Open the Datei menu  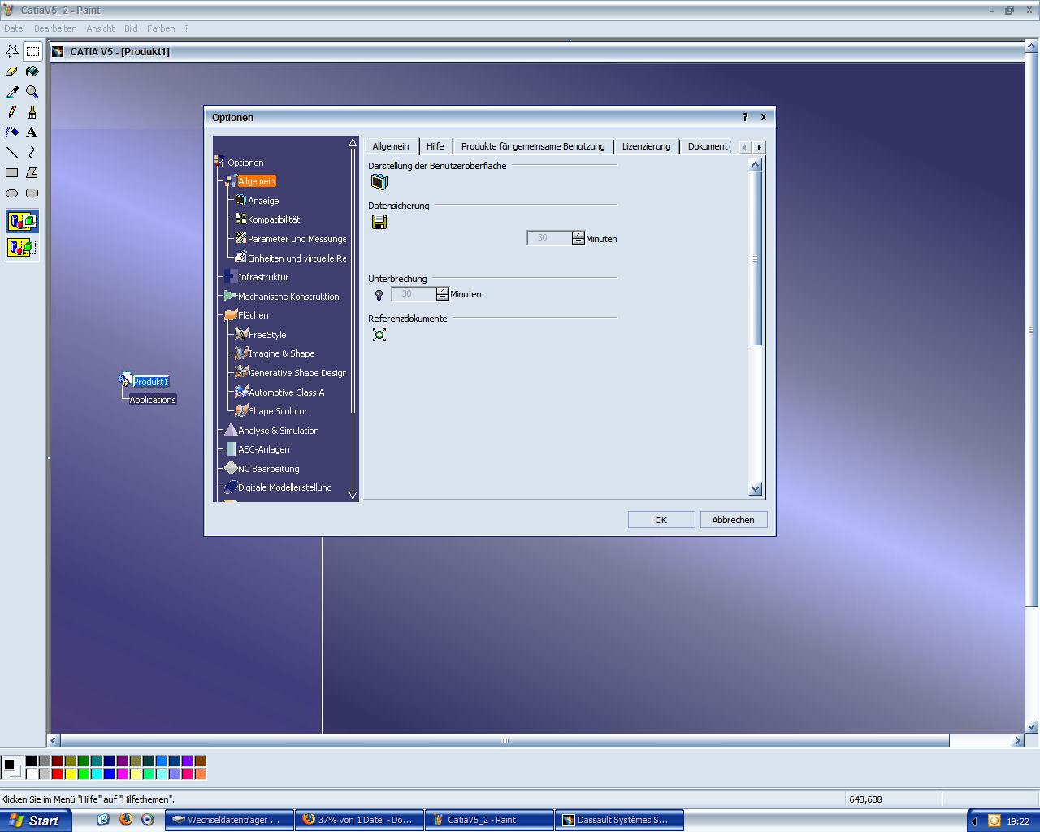click(15, 28)
